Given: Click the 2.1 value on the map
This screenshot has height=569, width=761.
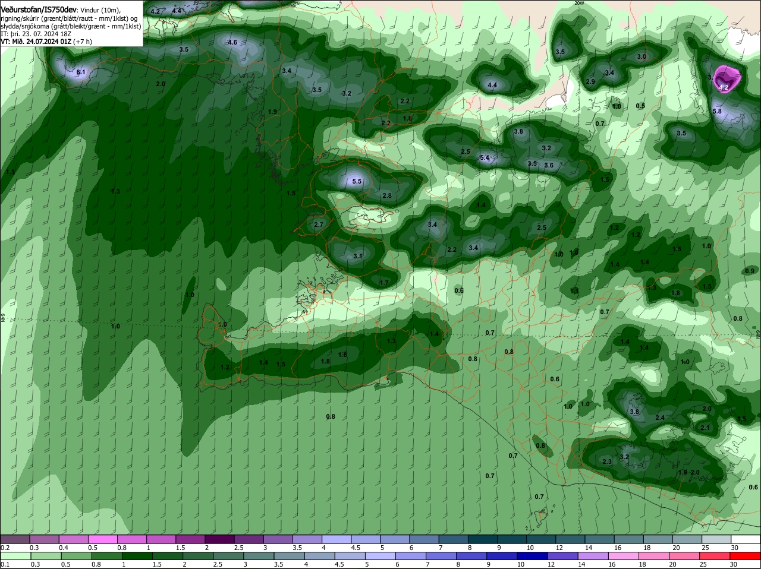Looking at the screenshot, I should [x=705, y=428].
